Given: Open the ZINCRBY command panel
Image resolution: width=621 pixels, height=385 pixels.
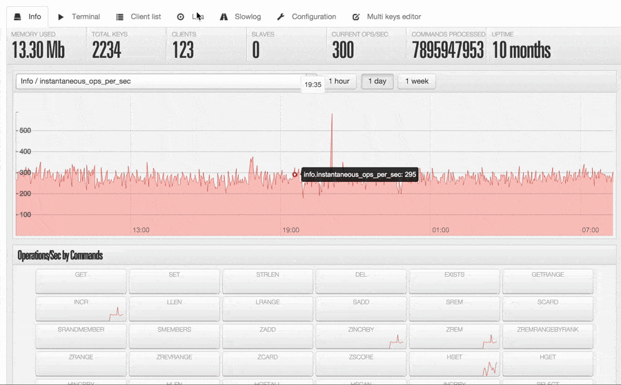Looking at the screenshot, I should coord(361,336).
